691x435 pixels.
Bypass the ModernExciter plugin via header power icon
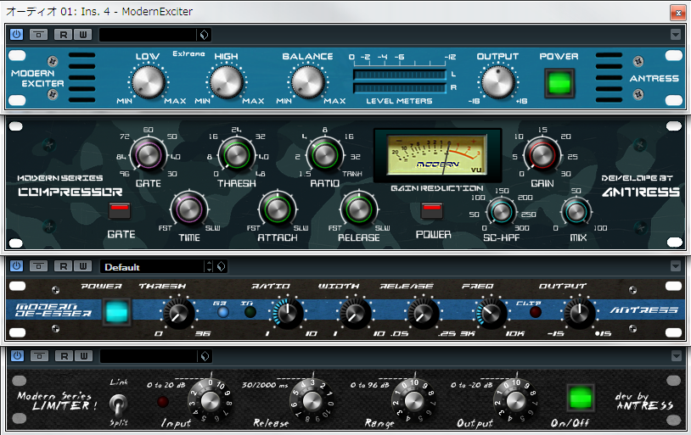pos(17,34)
